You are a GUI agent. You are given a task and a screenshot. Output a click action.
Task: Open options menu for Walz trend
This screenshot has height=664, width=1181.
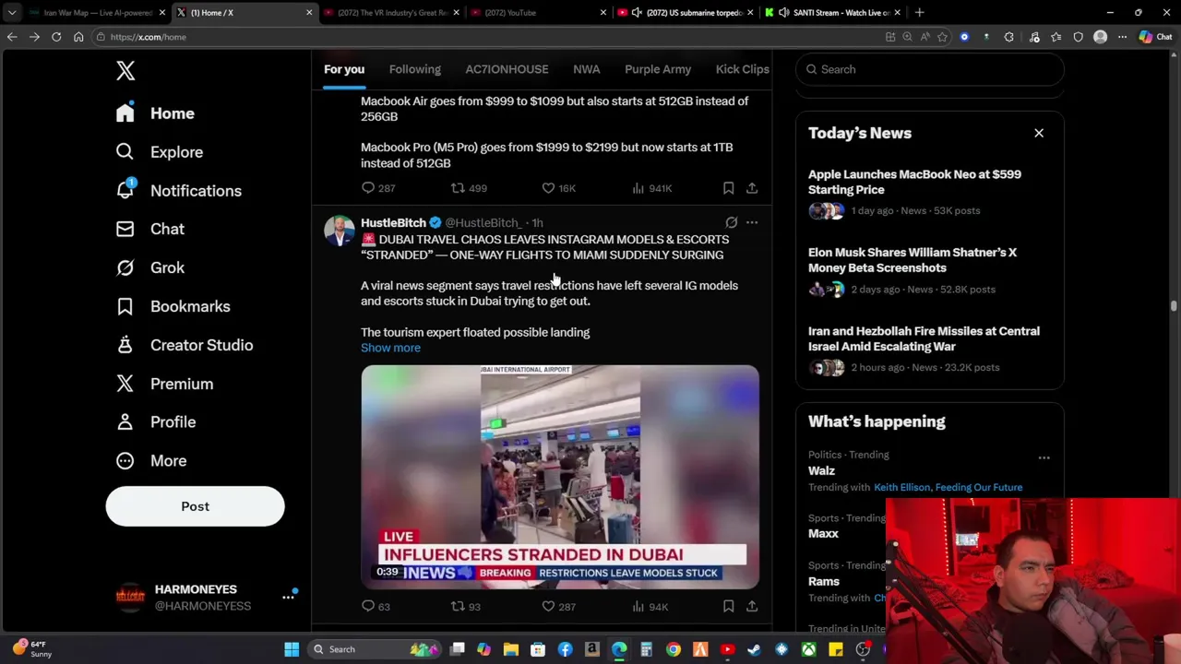[x=1044, y=457]
